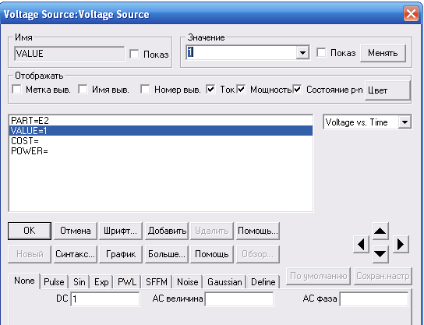The width and height of the screenshot is (424, 325).
Task: Open the Цвет color button
Action: pos(387,90)
